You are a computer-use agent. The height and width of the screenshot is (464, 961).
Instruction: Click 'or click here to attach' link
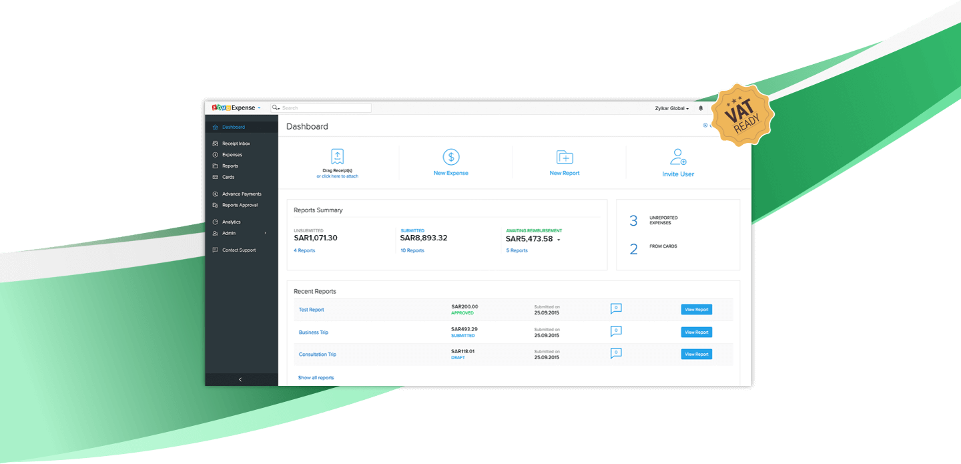point(337,176)
